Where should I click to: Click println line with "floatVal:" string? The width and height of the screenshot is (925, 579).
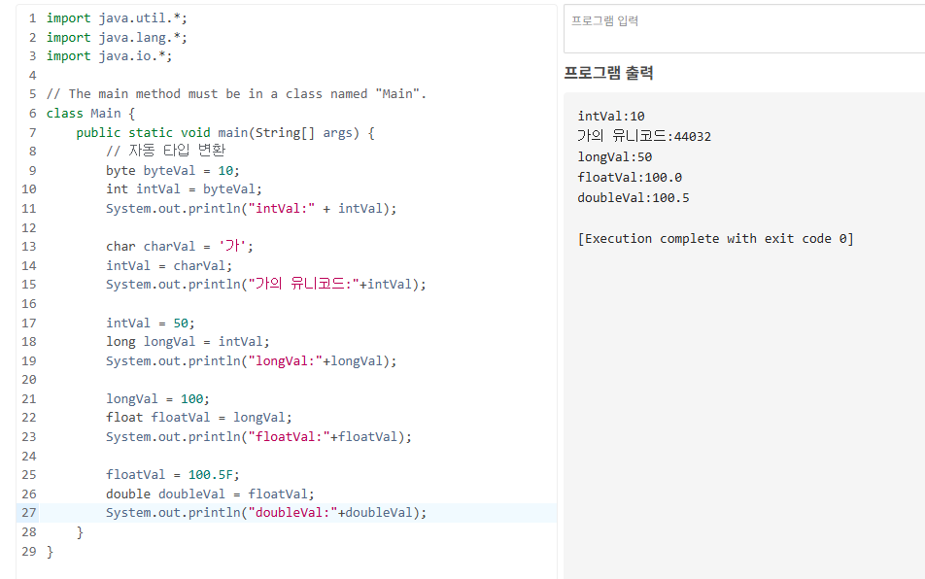pos(259,437)
